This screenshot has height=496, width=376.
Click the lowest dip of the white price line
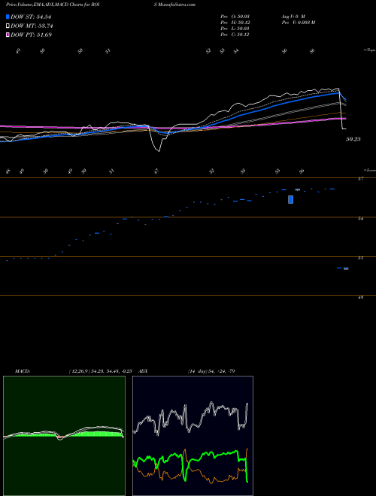pyautogui.click(x=158, y=151)
